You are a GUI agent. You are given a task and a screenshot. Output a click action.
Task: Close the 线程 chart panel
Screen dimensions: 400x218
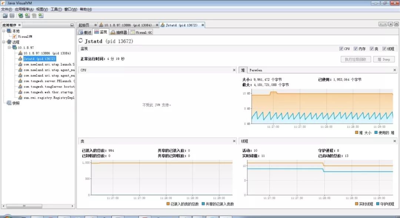(x=395, y=141)
